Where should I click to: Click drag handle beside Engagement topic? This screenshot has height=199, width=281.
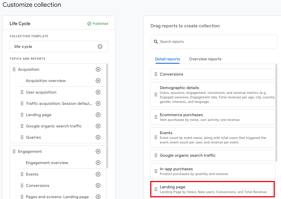pyautogui.click(x=14, y=151)
